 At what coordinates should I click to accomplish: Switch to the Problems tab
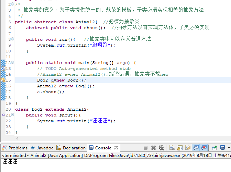tap(14, 148)
